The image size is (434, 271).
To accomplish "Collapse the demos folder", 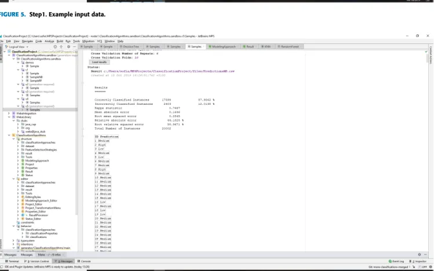I will click(x=19, y=63).
